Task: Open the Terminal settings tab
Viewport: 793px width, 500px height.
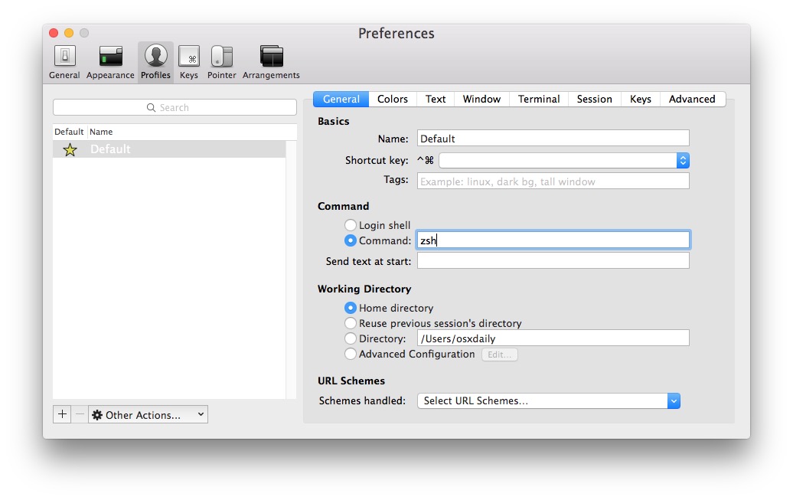Action: coord(538,99)
